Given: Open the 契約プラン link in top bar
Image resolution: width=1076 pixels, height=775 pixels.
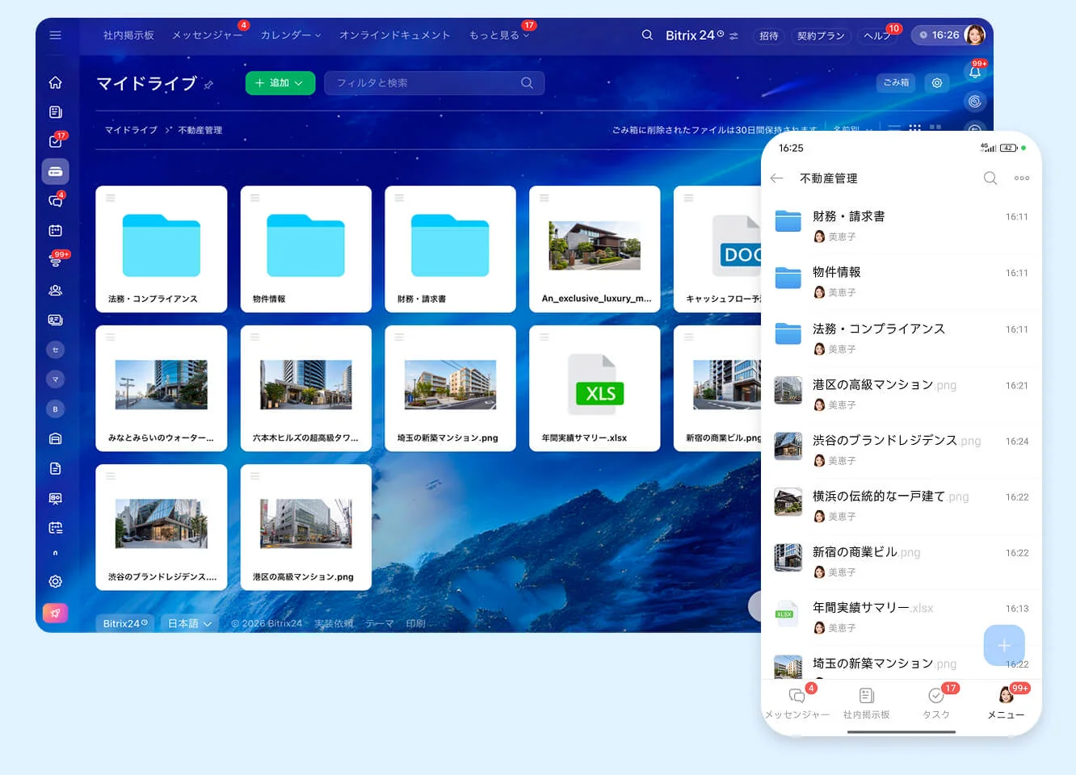Looking at the screenshot, I should click(x=821, y=36).
